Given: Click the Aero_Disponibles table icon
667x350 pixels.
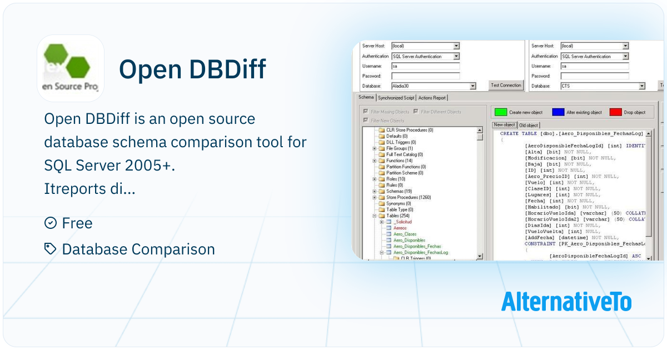Looking at the screenshot, I should [389, 240].
